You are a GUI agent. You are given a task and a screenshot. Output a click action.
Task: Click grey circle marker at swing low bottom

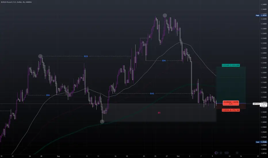pyautogui.click(x=102, y=122)
